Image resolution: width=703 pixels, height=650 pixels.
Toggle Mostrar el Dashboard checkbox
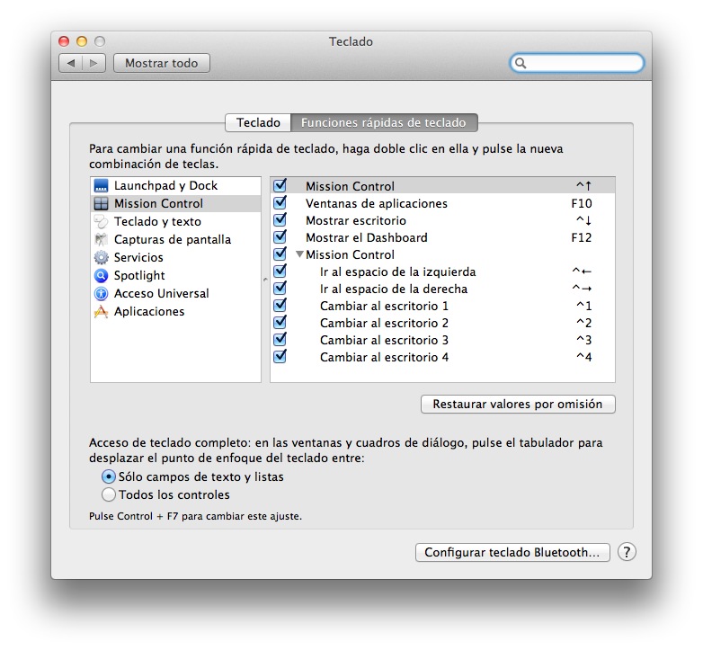(x=280, y=237)
